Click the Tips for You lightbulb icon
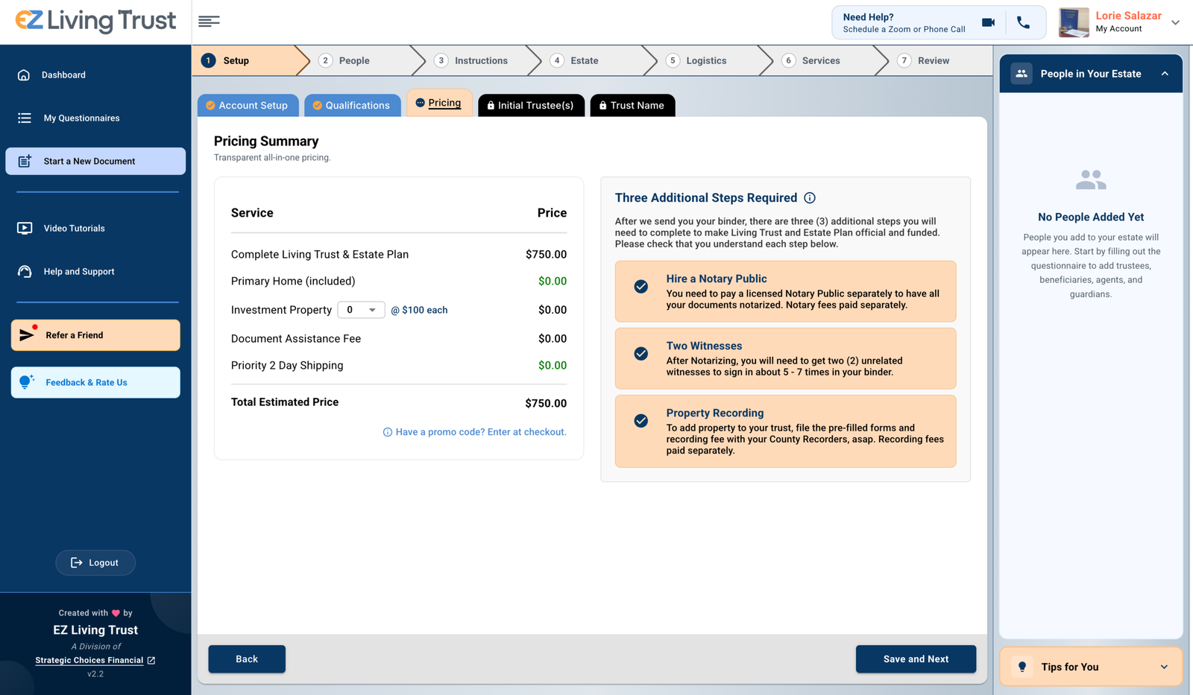1193x695 pixels. pos(1022,667)
